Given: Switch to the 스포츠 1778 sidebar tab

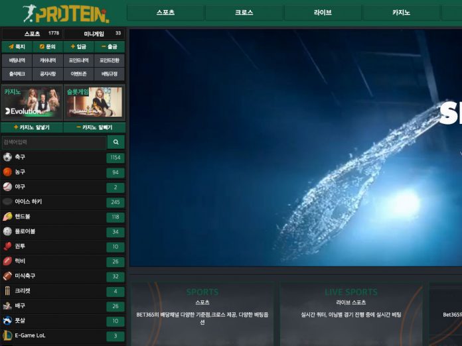Looking at the screenshot, I should pyautogui.click(x=32, y=34).
